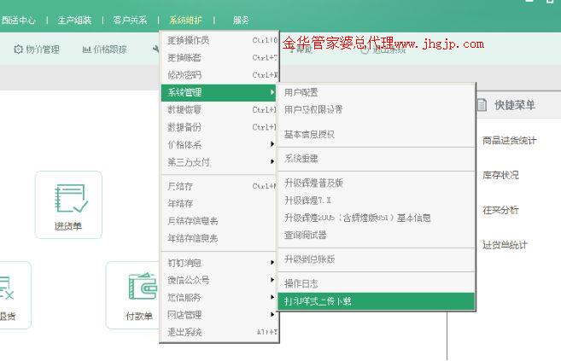Click the 价格跟踪 toolbar label
The width and height of the screenshot is (561, 361).
pos(110,49)
